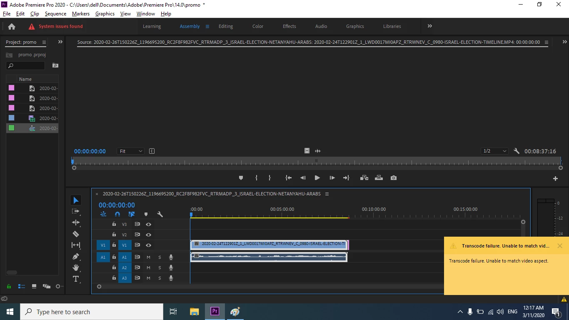Toggle project read-only green lock
569x320 pixels.
[x=9, y=286]
